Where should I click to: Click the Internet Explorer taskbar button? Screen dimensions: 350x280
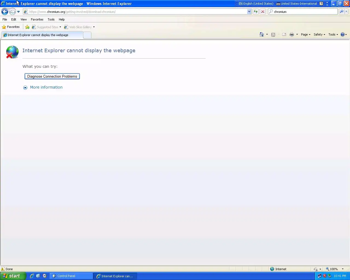pos(115,276)
